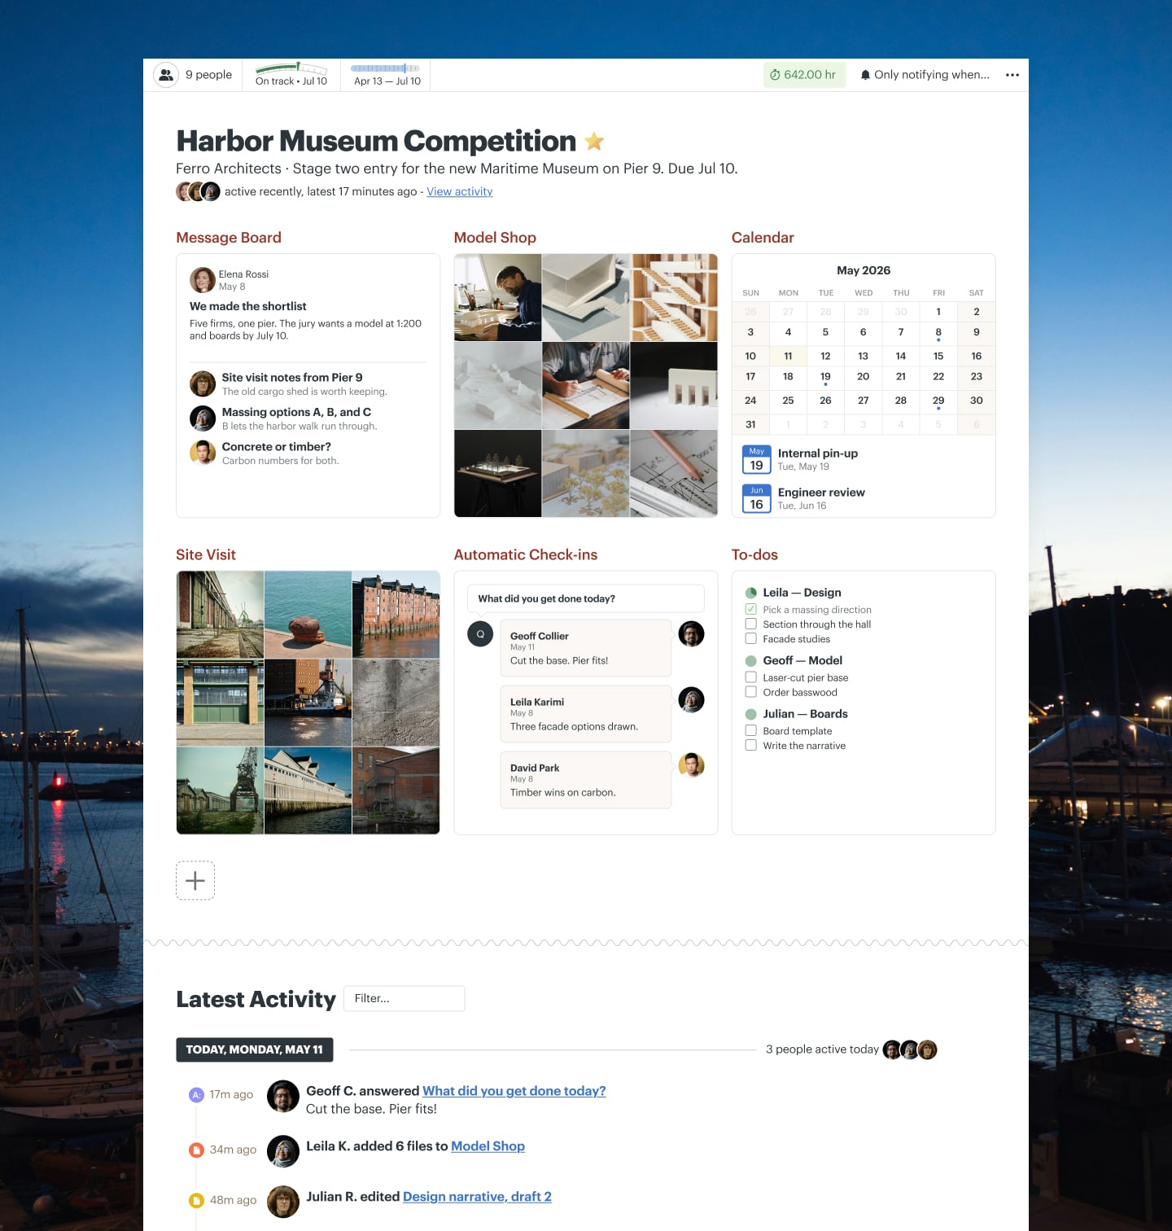Open 'Massing options A, B, and C' post
The height and width of the screenshot is (1231, 1172).
pos(296,412)
